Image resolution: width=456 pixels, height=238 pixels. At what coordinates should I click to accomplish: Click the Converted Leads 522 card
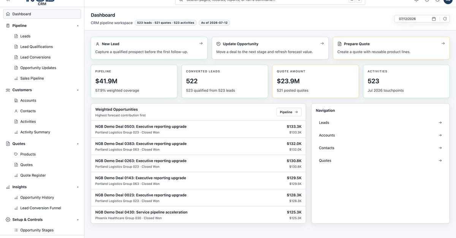(225, 81)
